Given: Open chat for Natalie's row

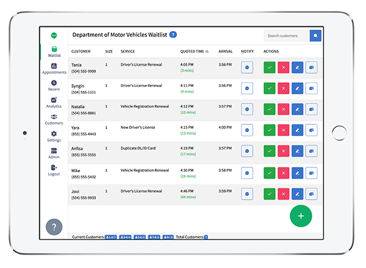Looking at the screenshot, I should [x=311, y=109].
